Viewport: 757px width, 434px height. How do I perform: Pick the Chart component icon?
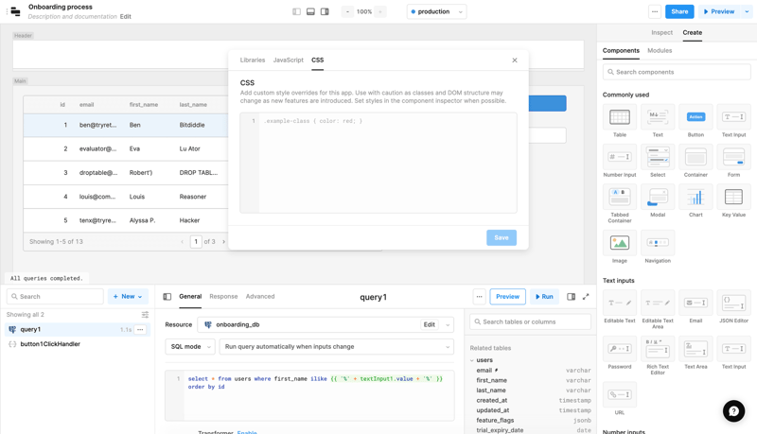point(695,198)
